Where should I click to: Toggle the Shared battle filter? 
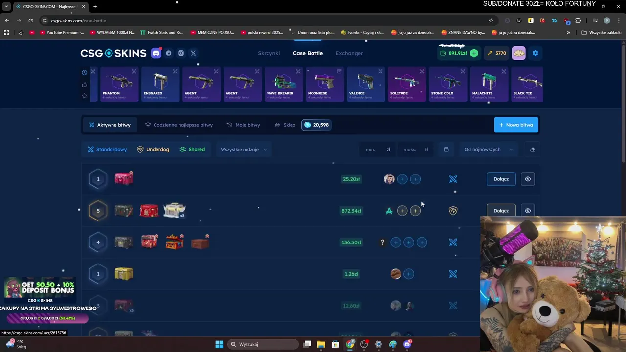pos(192,150)
